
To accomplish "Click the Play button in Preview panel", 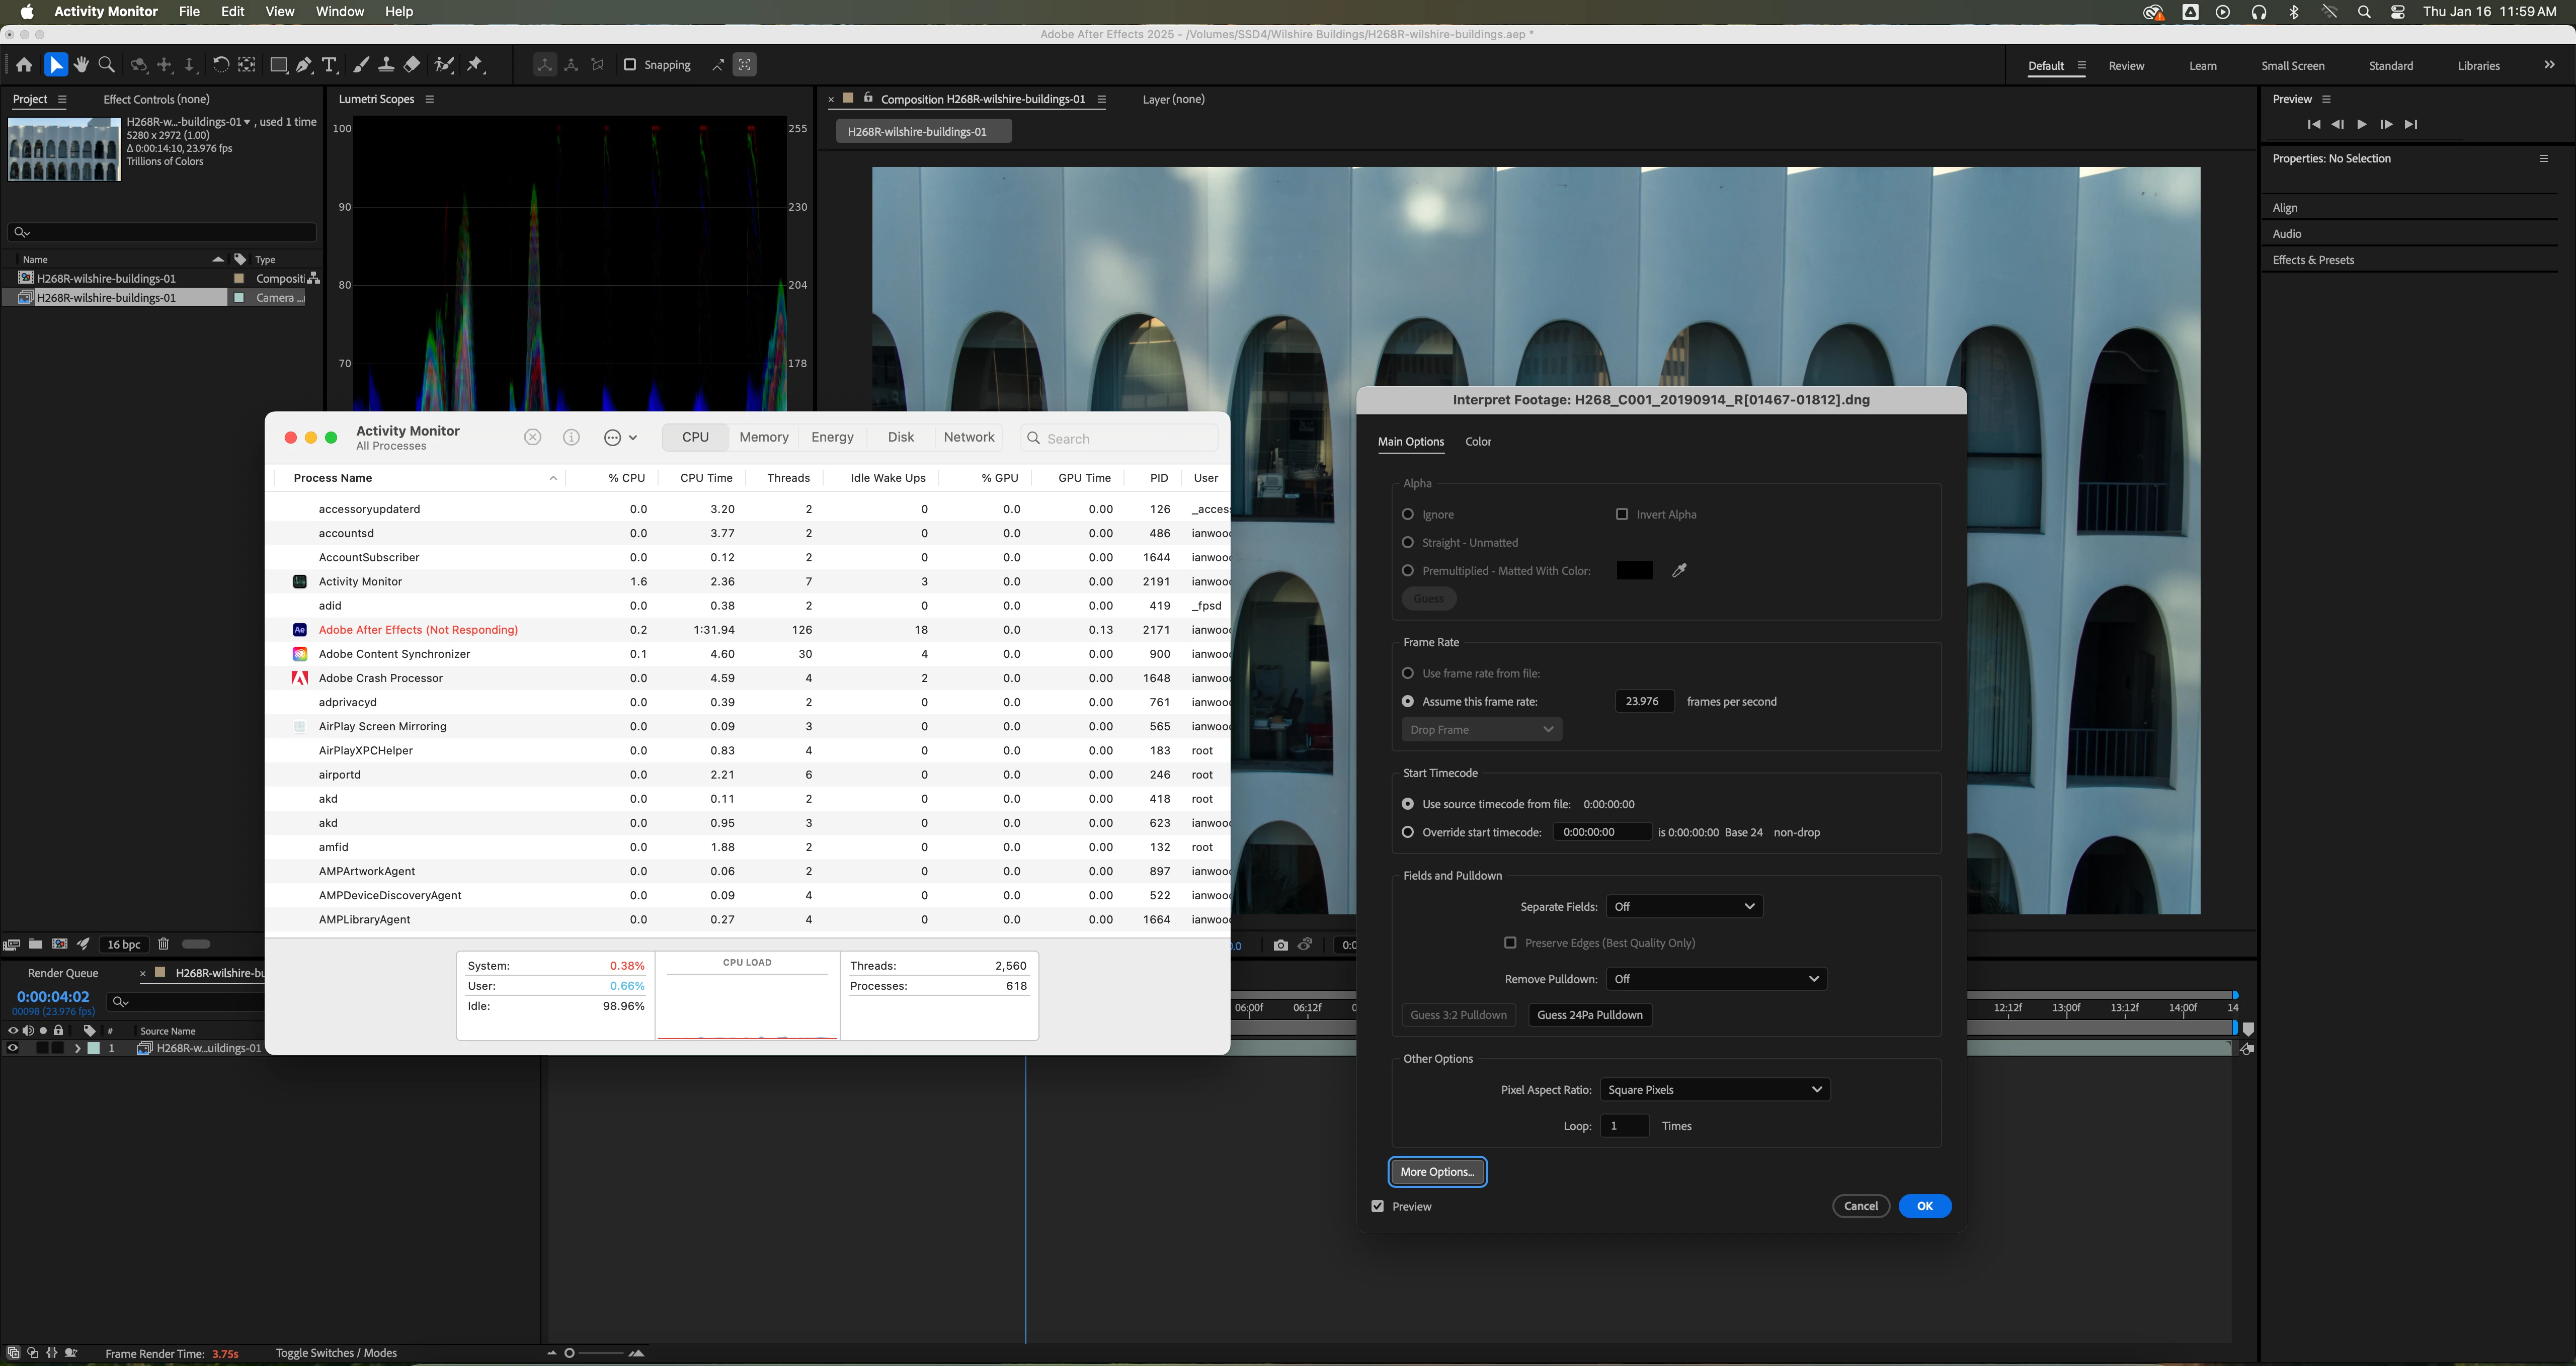I will pyautogui.click(x=2361, y=124).
